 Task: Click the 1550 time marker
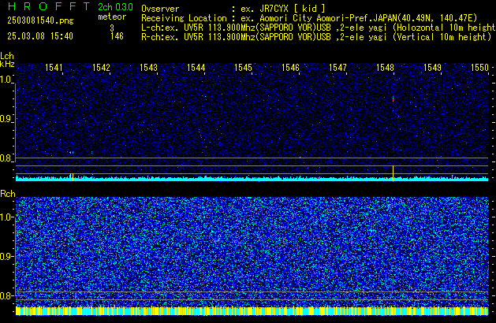[479, 68]
